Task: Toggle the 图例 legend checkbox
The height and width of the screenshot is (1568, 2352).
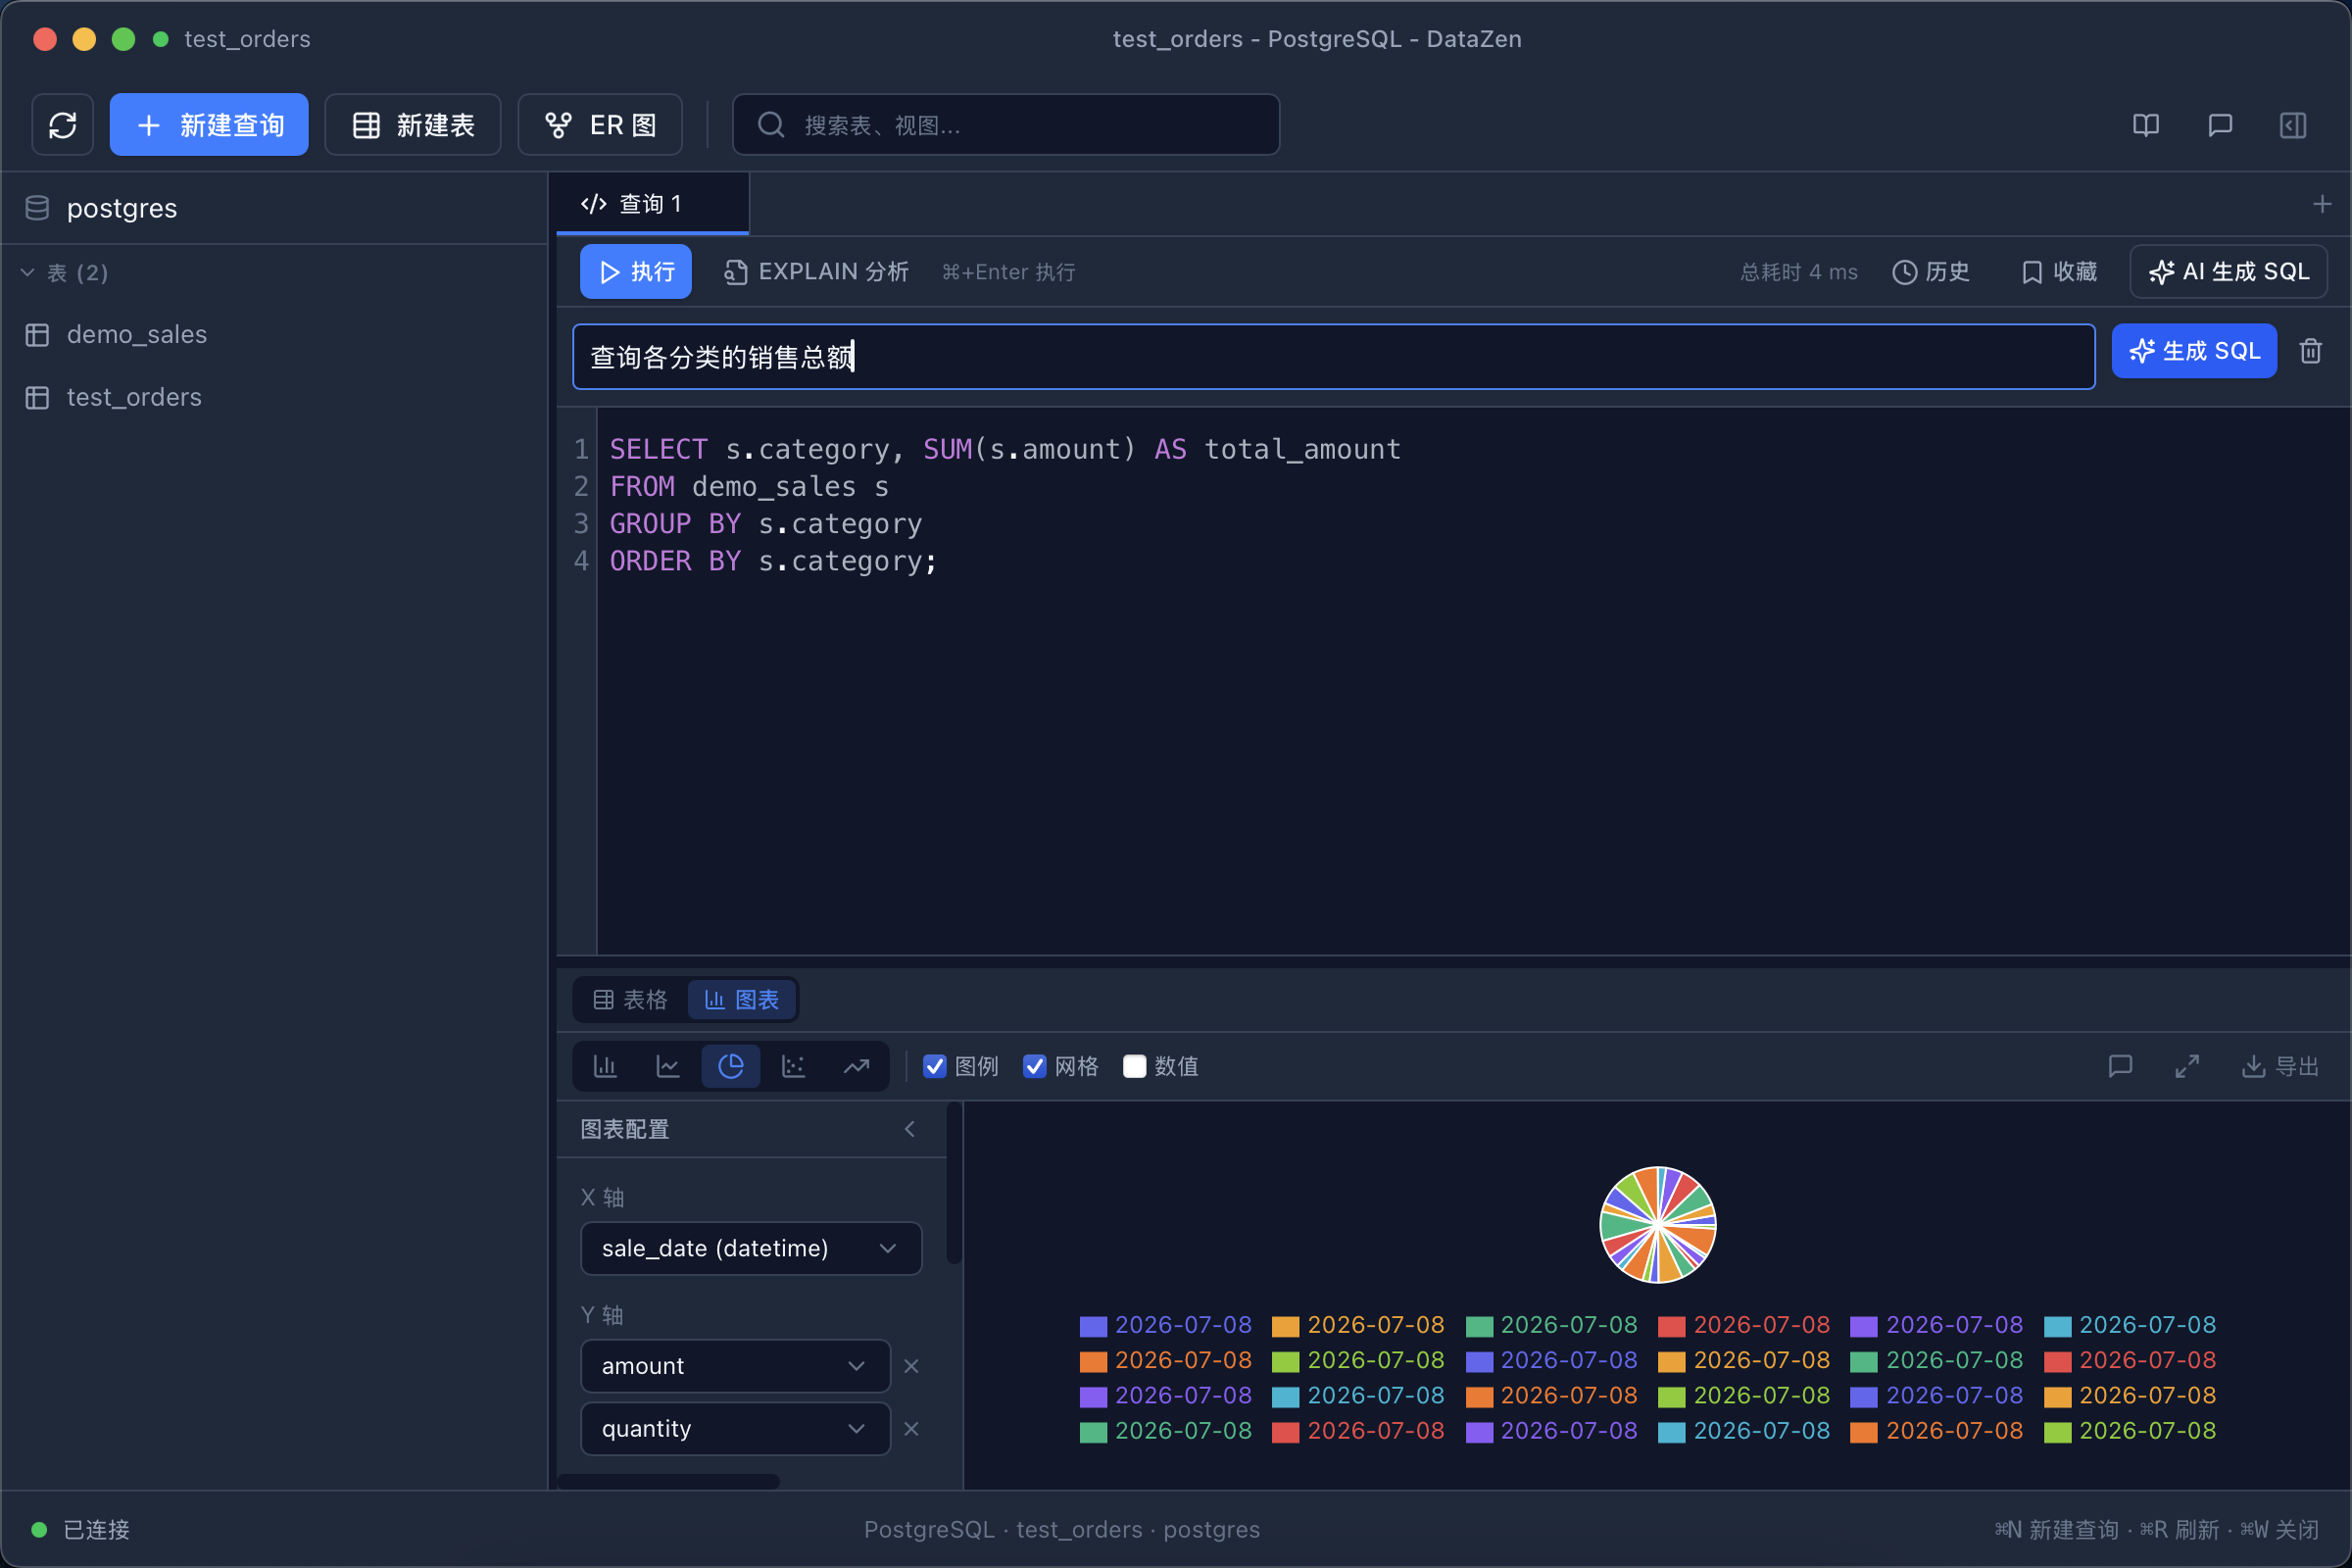Action: (x=935, y=1066)
